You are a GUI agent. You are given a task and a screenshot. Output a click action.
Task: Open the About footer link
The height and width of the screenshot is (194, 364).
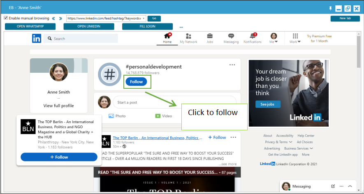pyautogui.click(x=268, y=136)
